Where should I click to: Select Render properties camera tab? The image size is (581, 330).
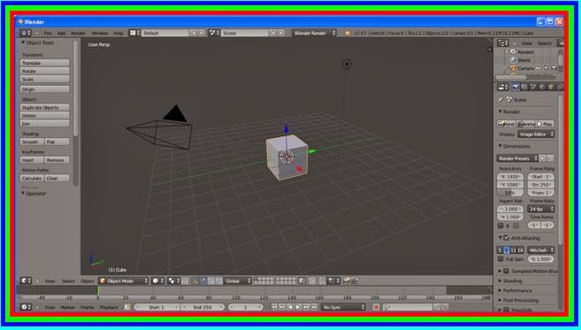(516, 87)
